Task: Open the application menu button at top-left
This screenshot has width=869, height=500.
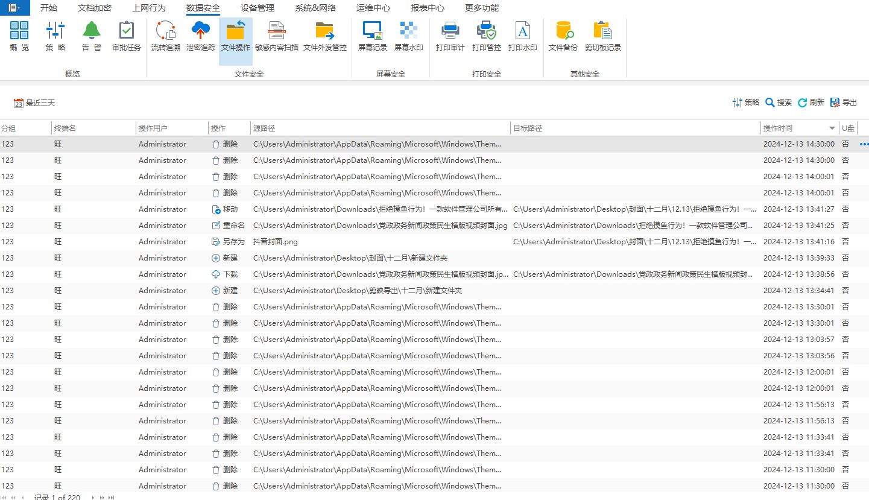Action: 14,8
